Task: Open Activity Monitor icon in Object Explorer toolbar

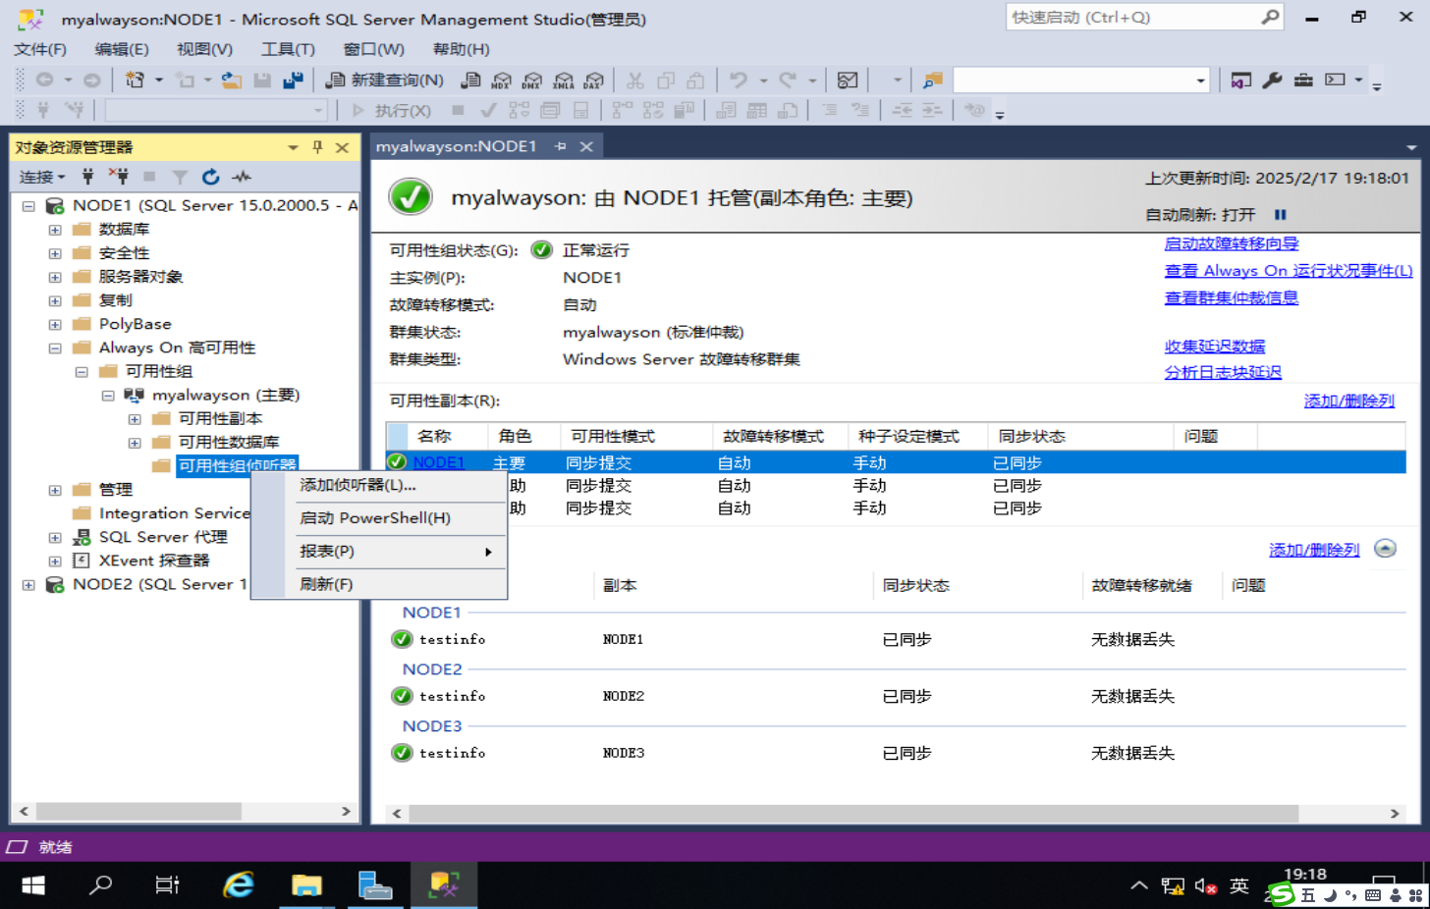Action: click(242, 177)
